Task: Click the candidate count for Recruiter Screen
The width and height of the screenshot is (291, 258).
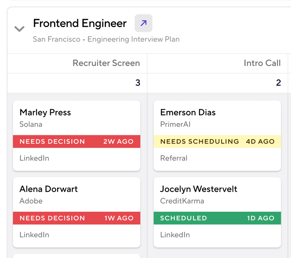Action: click(x=138, y=82)
